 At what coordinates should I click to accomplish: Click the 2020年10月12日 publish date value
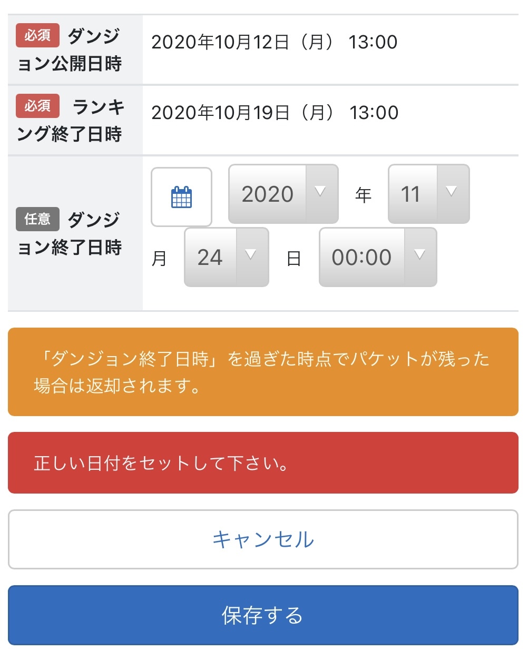(274, 42)
